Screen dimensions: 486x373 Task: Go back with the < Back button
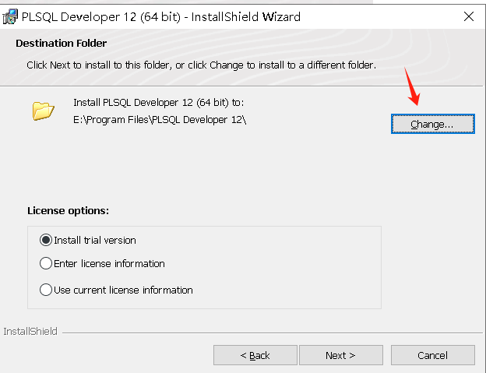click(255, 355)
